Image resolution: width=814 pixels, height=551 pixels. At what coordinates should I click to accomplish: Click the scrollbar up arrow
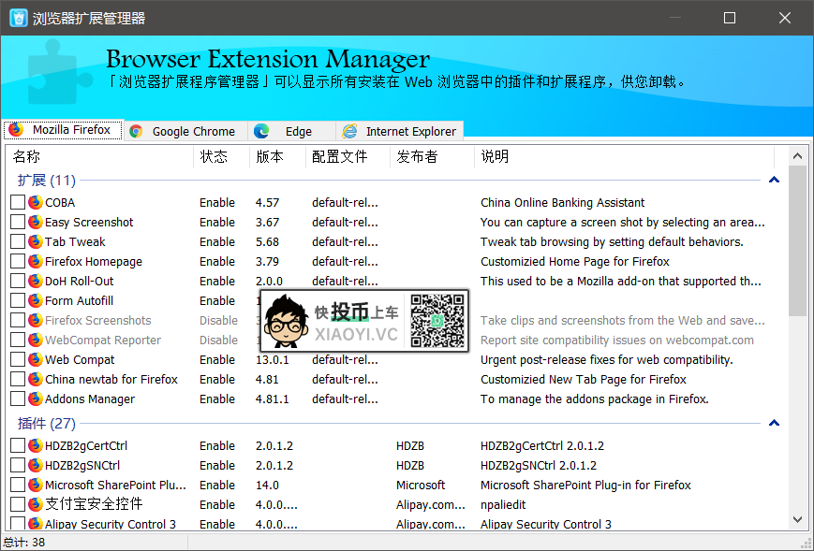point(797,155)
